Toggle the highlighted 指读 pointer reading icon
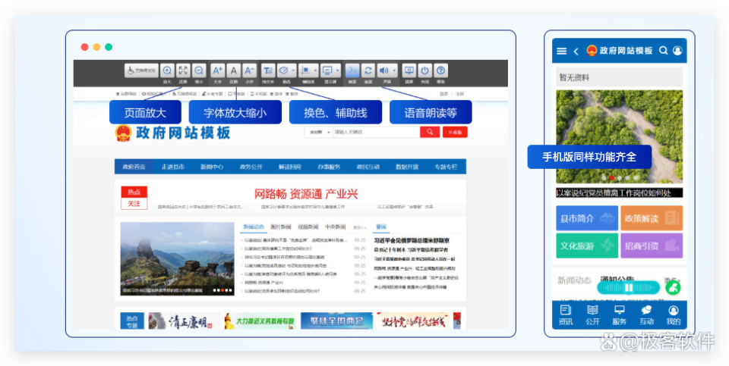729x366 pixels. (x=352, y=70)
